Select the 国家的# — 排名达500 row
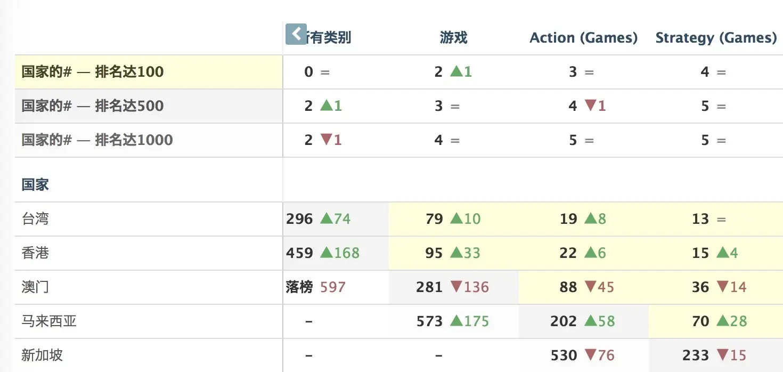 [93, 106]
